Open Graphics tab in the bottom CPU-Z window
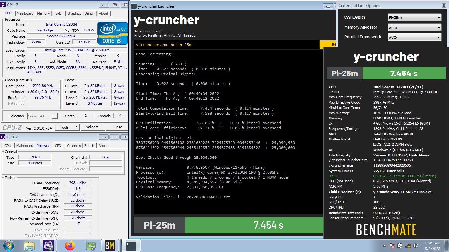The image size is (449, 252). click(x=74, y=146)
